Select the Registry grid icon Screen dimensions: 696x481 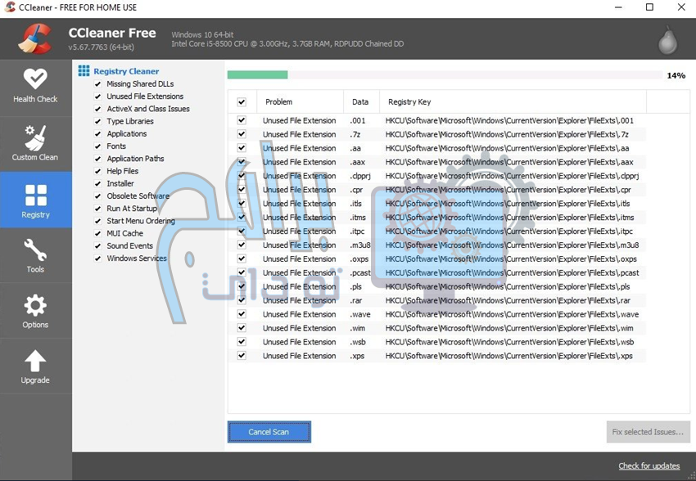pos(35,196)
